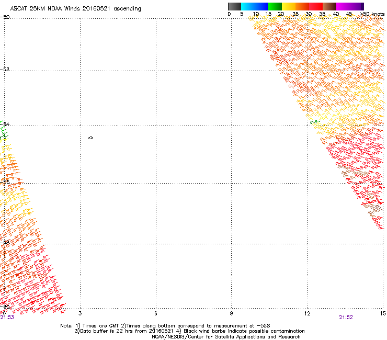The image size is (387, 340).
Task: Click the title 'ASCAT 25KM NOAA Winds 20160521 ascending'
Action: pos(75,9)
